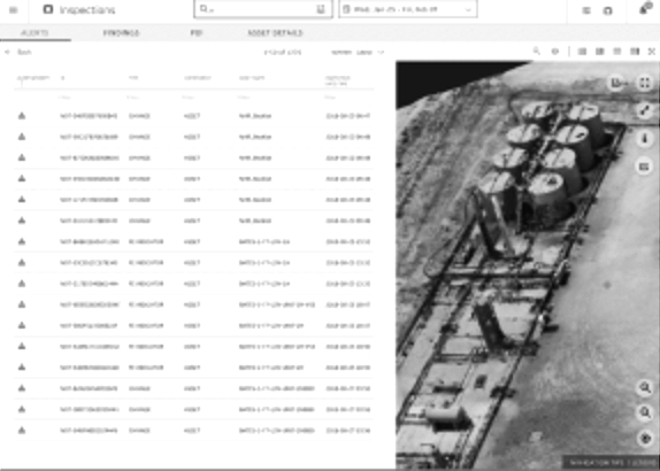Image resolution: width=660 pixels, height=471 pixels.
Task: Click the Inspections app logo
Action: pos(48,9)
